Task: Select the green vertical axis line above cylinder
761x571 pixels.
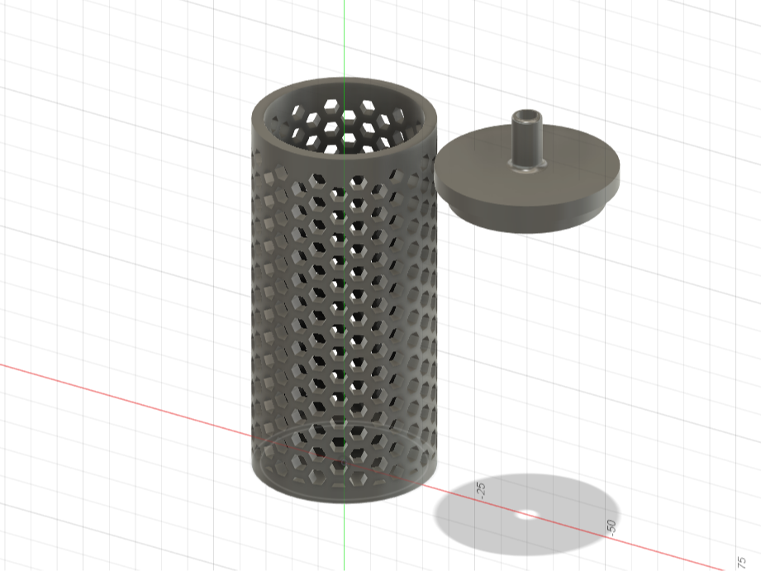Action: click(x=345, y=38)
